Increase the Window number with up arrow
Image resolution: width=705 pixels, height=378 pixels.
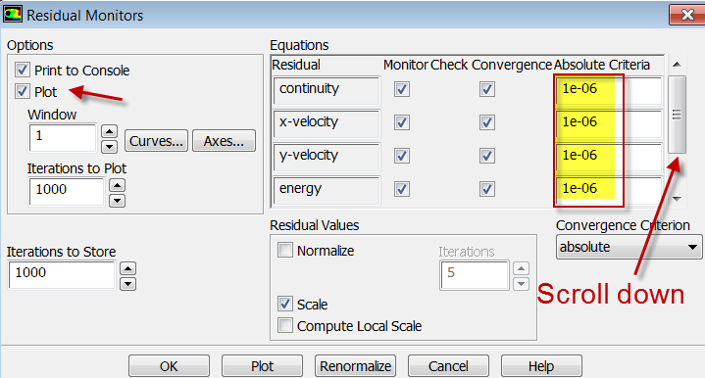[x=109, y=131]
